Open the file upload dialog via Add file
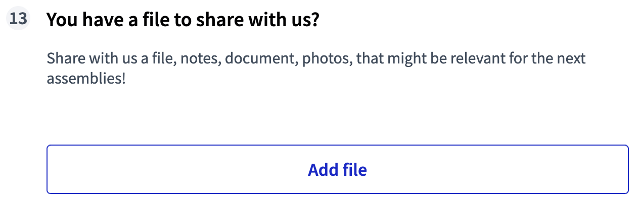 (x=337, y=170)
